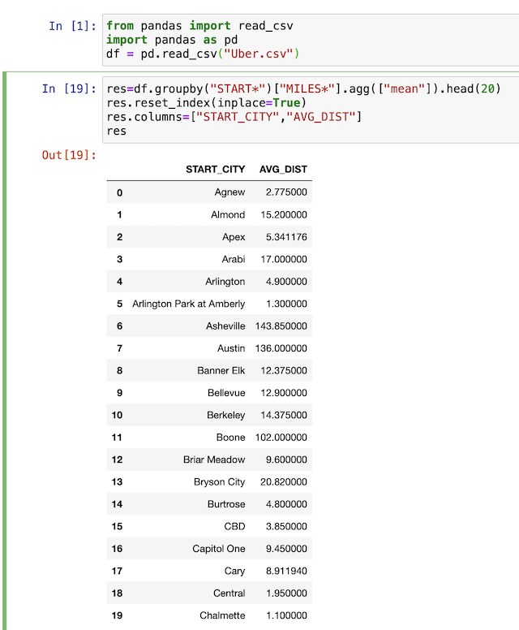Select the Arlington Park at Amberly cell
The height and width of the screenshot is (630, 519).
188,304
